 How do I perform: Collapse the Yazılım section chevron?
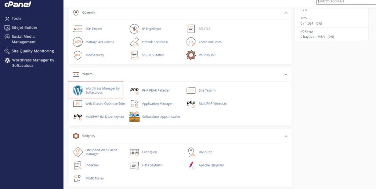point(286,74)
